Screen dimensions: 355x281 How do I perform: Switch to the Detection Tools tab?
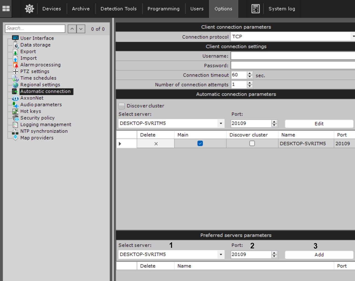point(119,9)
